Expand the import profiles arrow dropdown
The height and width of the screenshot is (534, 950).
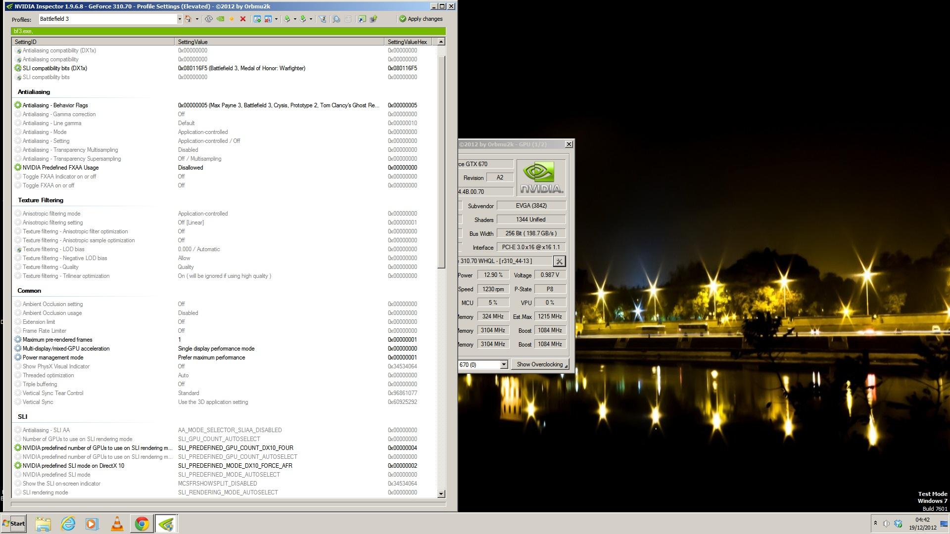[x=311, y=19]
